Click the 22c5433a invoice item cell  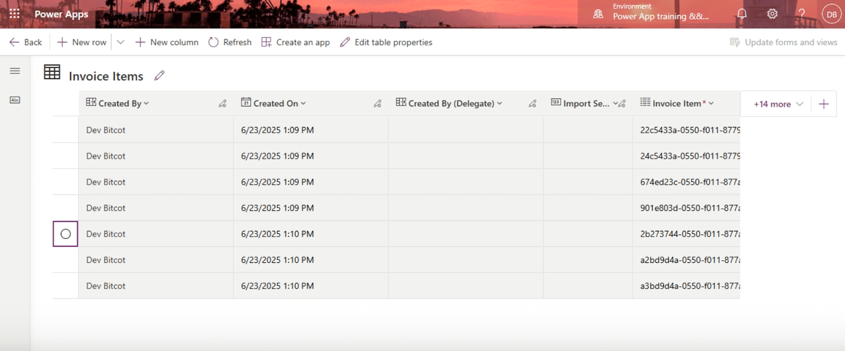(x=687, y=130)
